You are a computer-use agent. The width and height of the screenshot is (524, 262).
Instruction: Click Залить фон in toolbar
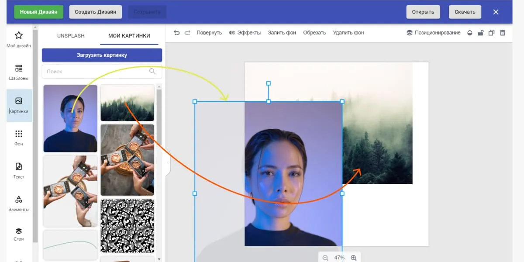(x=282, y=33)
